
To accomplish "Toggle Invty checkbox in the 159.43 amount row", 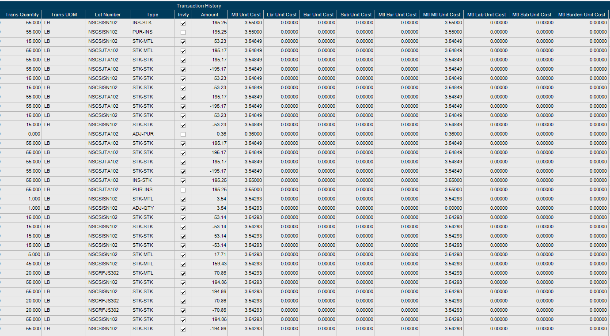I will [183, 264].
